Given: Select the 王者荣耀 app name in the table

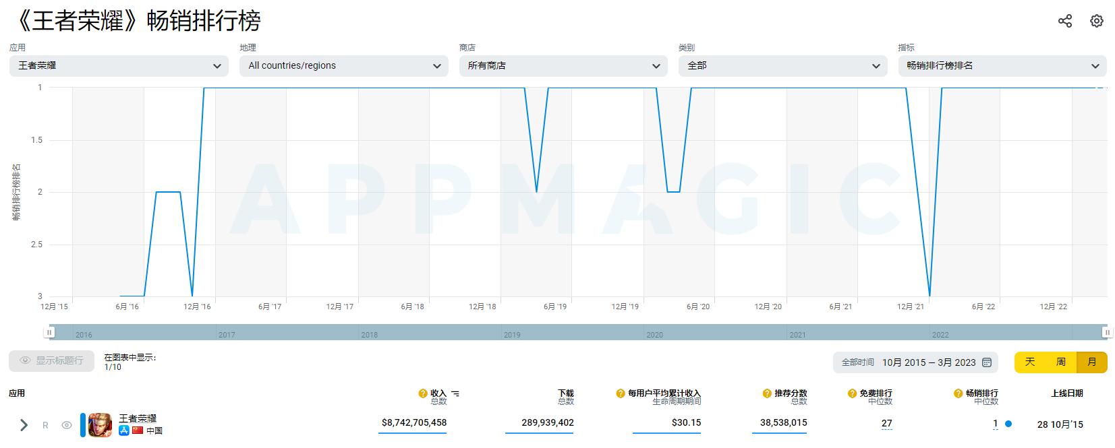Looking at the screenshot, I should (138, 418).
